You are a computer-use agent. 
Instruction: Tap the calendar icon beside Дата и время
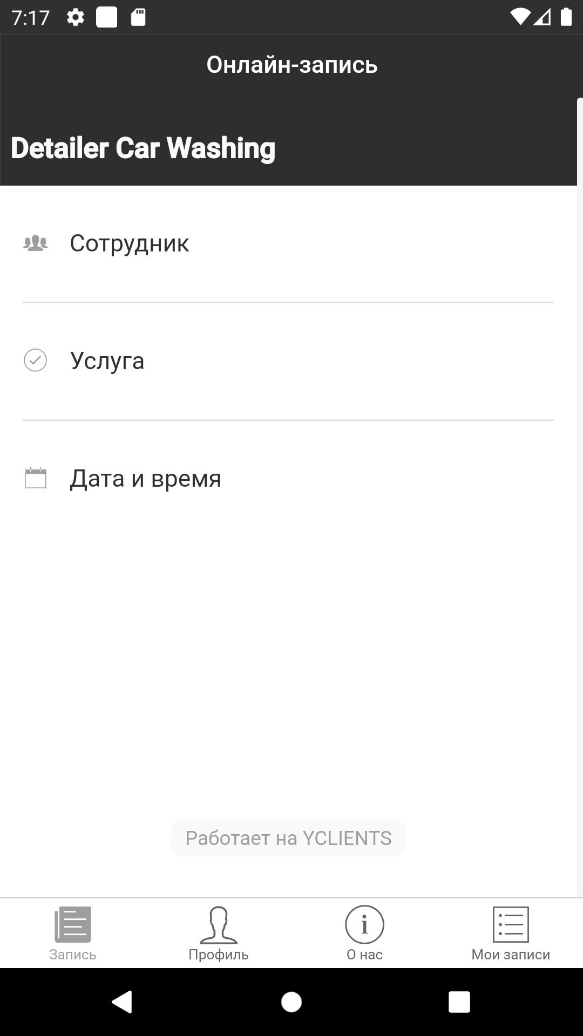tap(36, 478)
